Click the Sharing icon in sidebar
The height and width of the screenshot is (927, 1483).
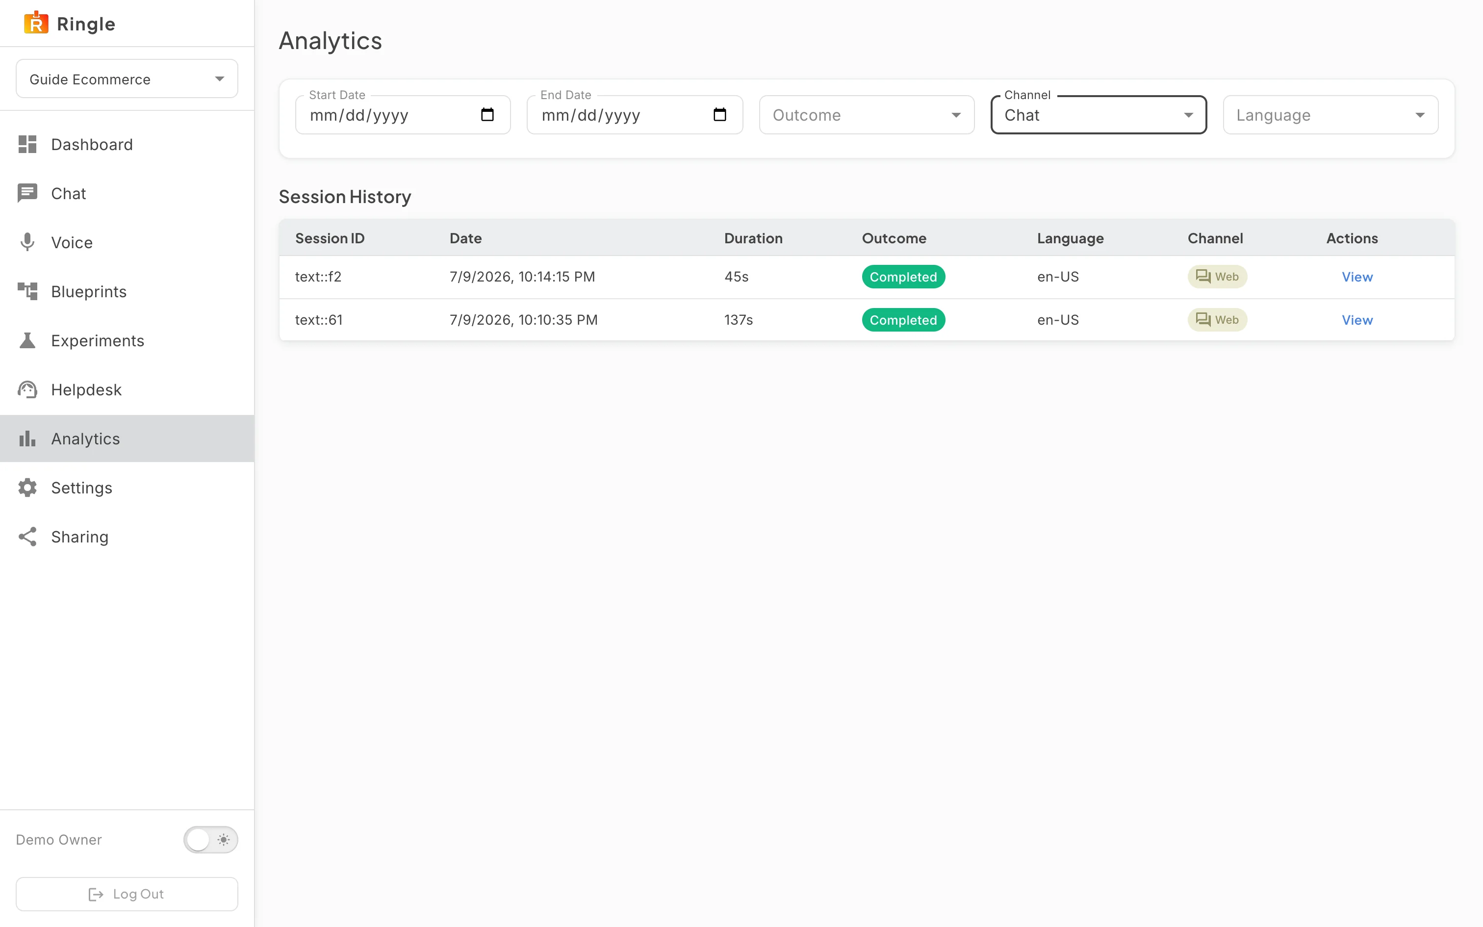(27, 537)
